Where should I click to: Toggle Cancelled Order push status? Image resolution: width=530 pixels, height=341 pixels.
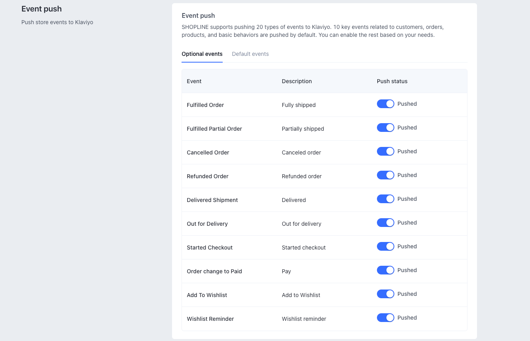coord(385,151)
